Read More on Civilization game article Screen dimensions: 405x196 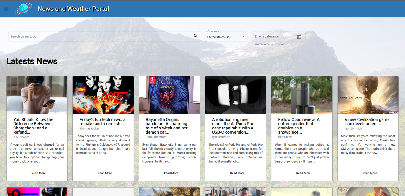(370, 173)
